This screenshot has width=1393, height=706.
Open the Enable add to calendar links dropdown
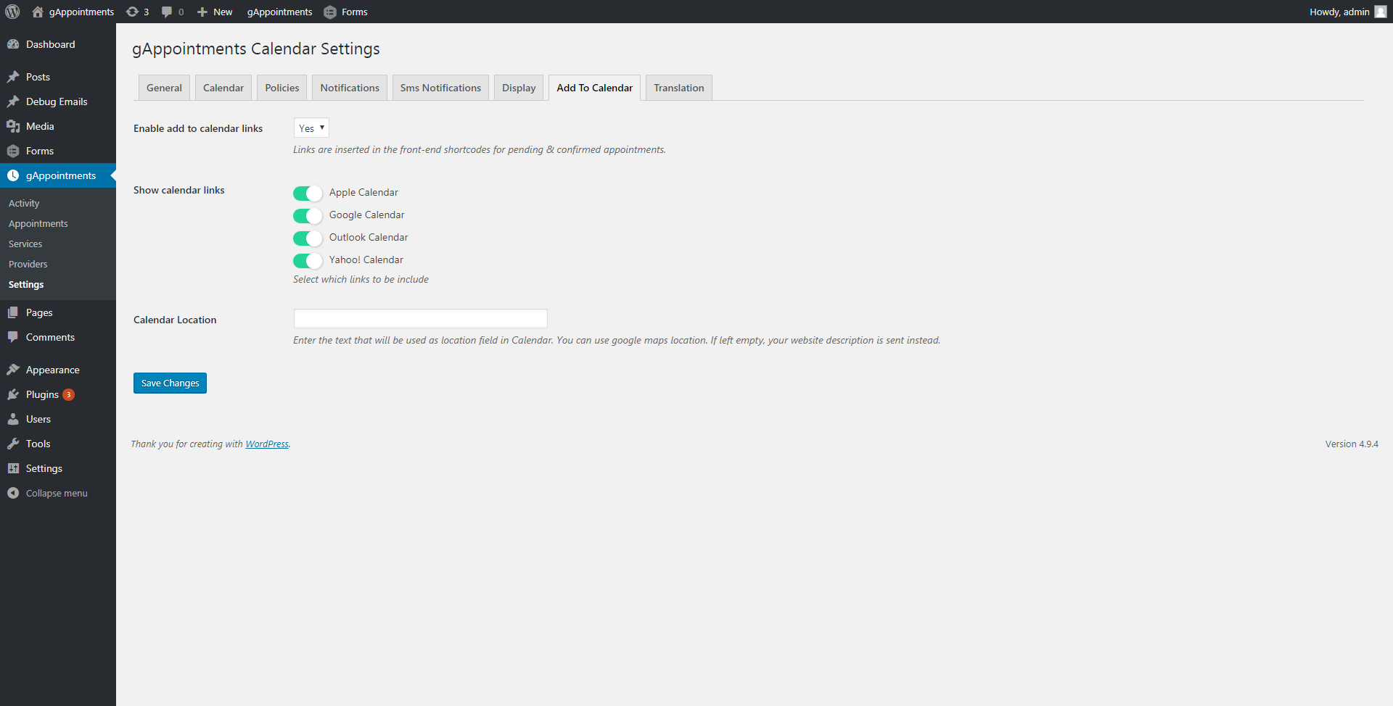coord(311,128)
